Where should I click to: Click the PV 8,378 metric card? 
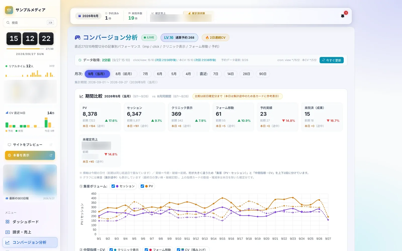point(100,117)
